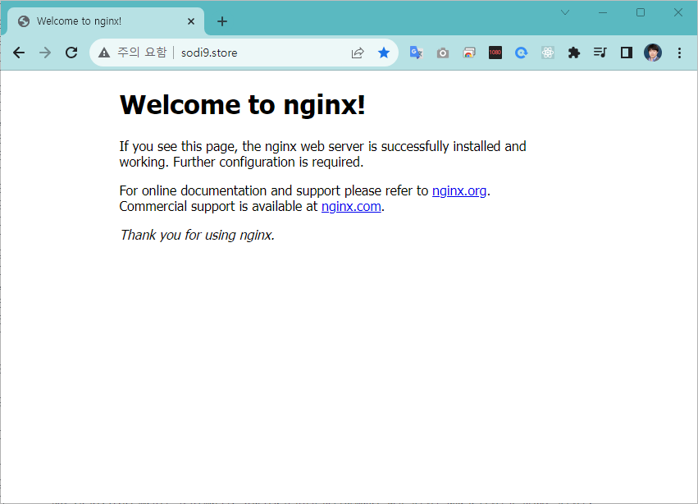Open the 1080 video extension
The height and width of the screenshot is (504, 698).
point(495,52)
